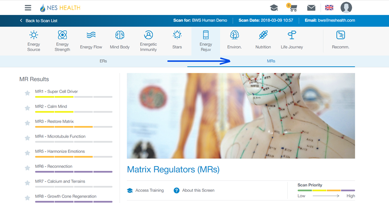389x203 pixels.
Task: Click the graduation cap training icon
Action: click(x=274, y=8)
